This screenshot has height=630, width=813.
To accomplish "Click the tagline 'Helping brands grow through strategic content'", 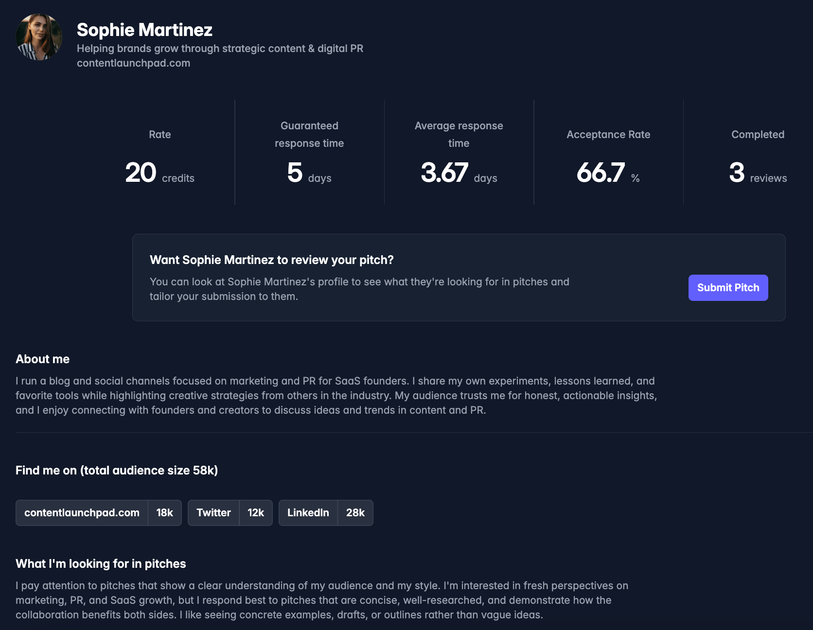I will click(x=220, y=49).
